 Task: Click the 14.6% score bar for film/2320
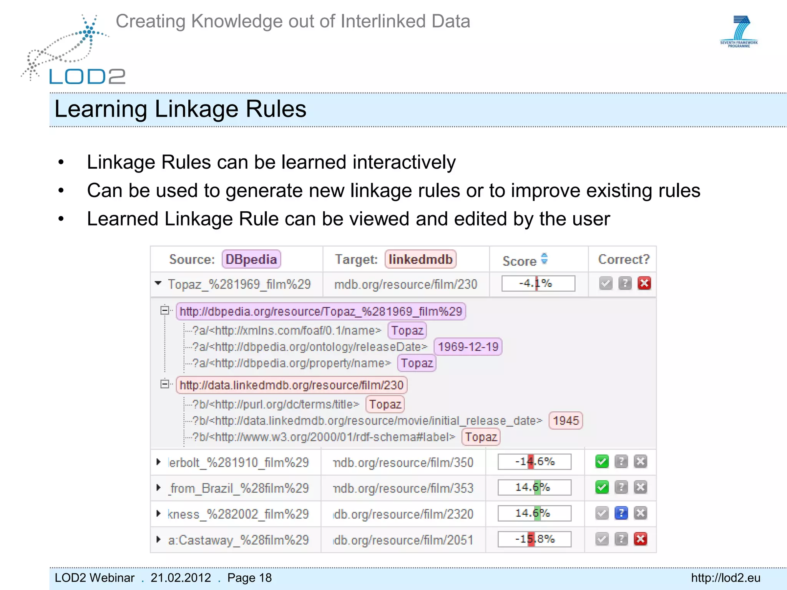pos(535,513)
